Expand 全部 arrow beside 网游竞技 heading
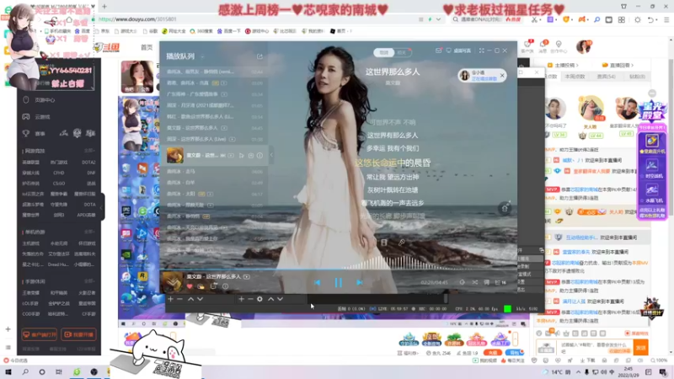Viewport: 674px width, 379px height. click(x=90, y=151)
